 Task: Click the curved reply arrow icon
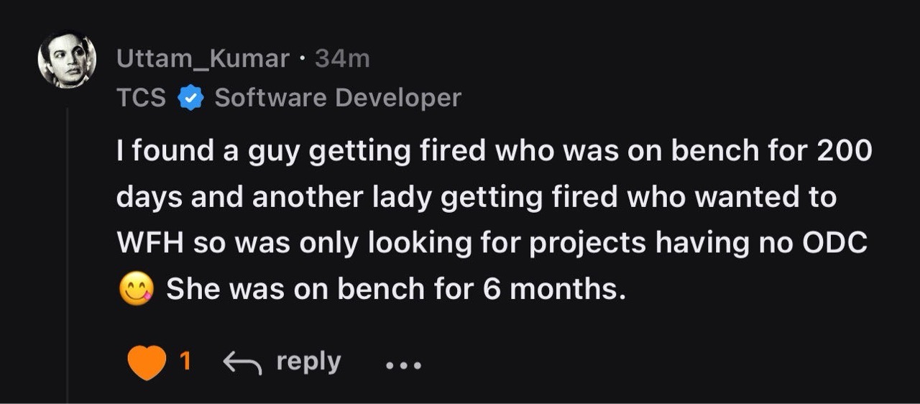click(241, 363)
